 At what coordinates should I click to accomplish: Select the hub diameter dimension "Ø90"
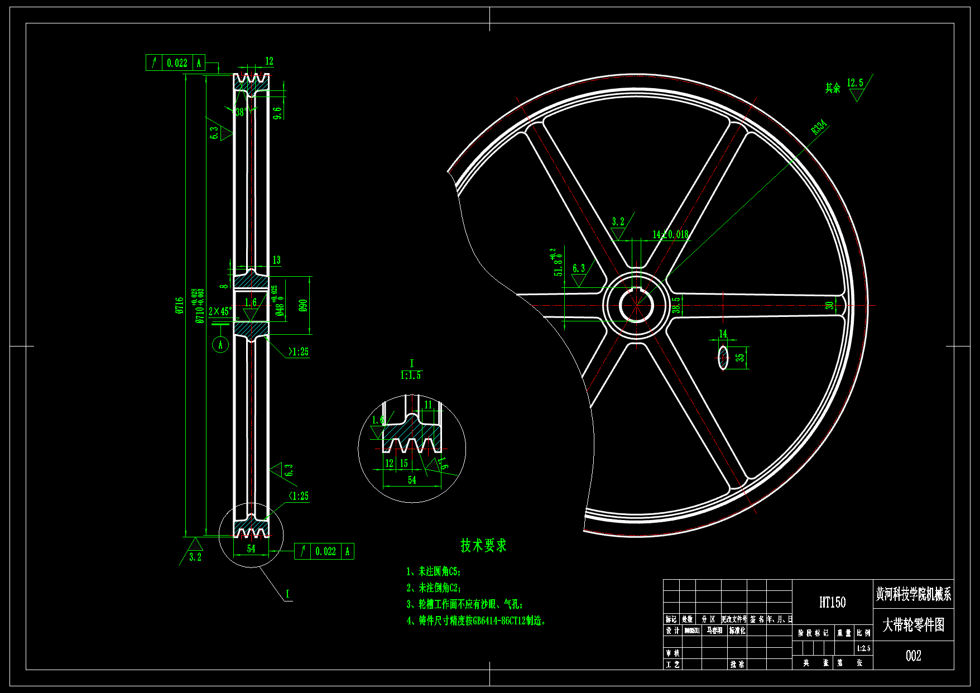[303, 305]
